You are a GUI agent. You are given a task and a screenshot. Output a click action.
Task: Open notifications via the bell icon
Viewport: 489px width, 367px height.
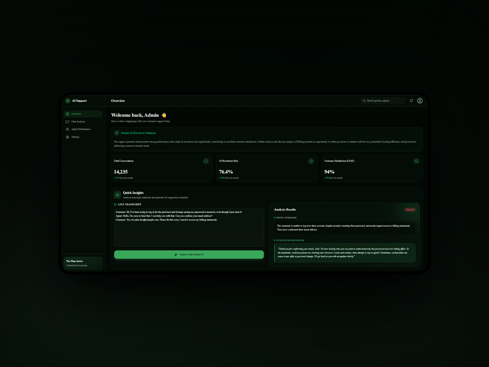click(411, 101)
